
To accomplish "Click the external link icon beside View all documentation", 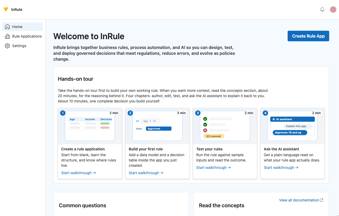I will [x=322, y=200].
